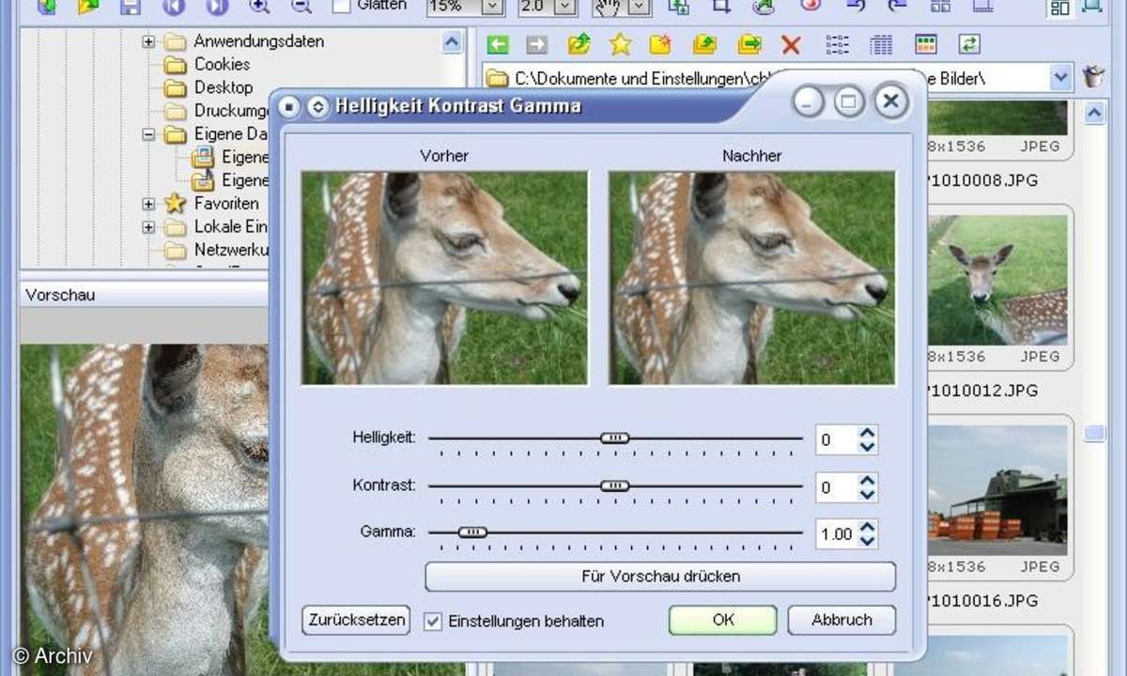Image resolution: width=1127 pixels, height=676 pixels.
Task: Increase the Gamma value with up arrow
Action: (x=868, y=528)
